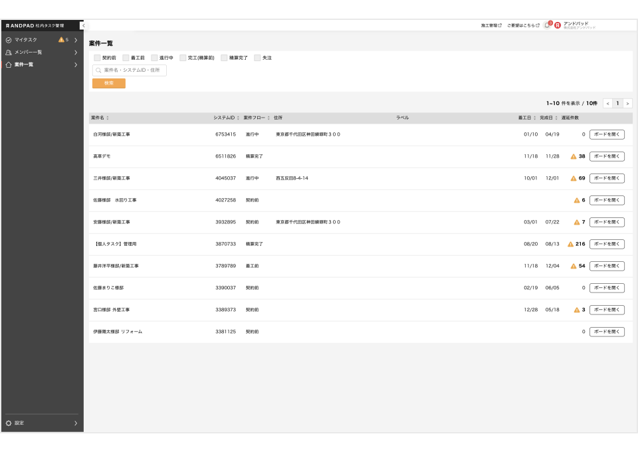Open メンバー一覧 in the sidebar
638x452 pixels.
[x=43, y=52]
